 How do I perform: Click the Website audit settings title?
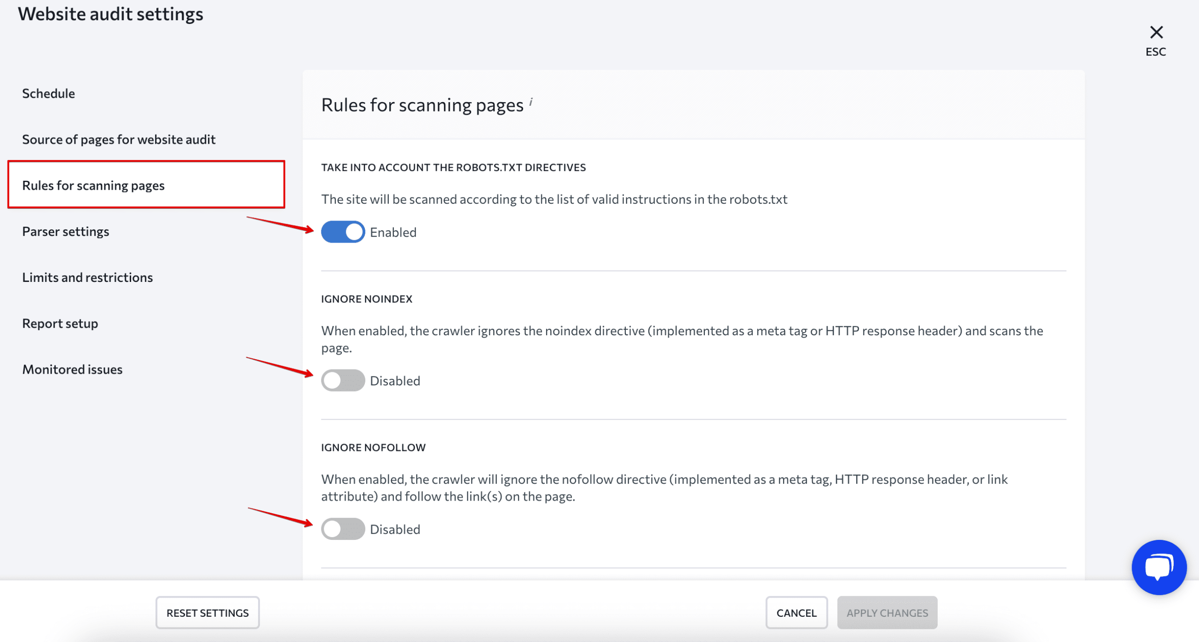111,14
